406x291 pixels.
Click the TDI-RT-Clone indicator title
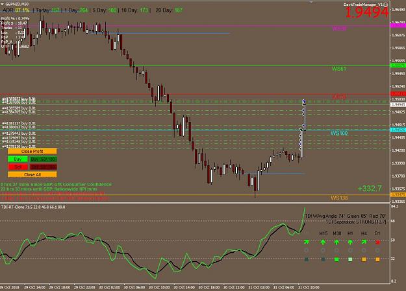pos(33,207)
